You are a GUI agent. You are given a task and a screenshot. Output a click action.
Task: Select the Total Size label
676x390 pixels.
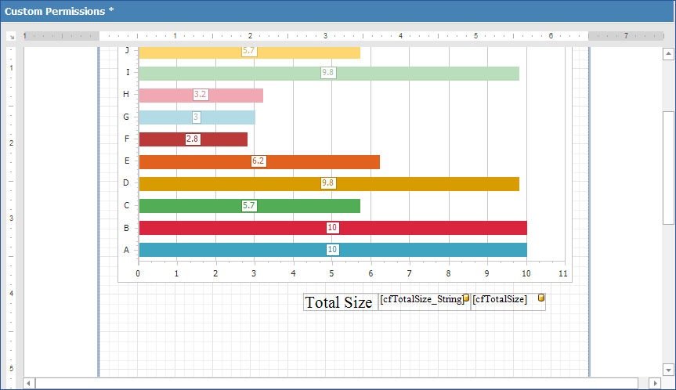pos(338,302)
